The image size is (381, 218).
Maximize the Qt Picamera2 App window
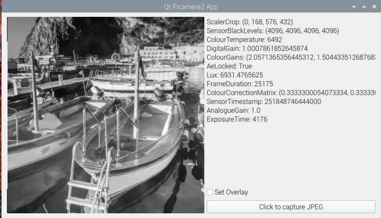[364, 7]
